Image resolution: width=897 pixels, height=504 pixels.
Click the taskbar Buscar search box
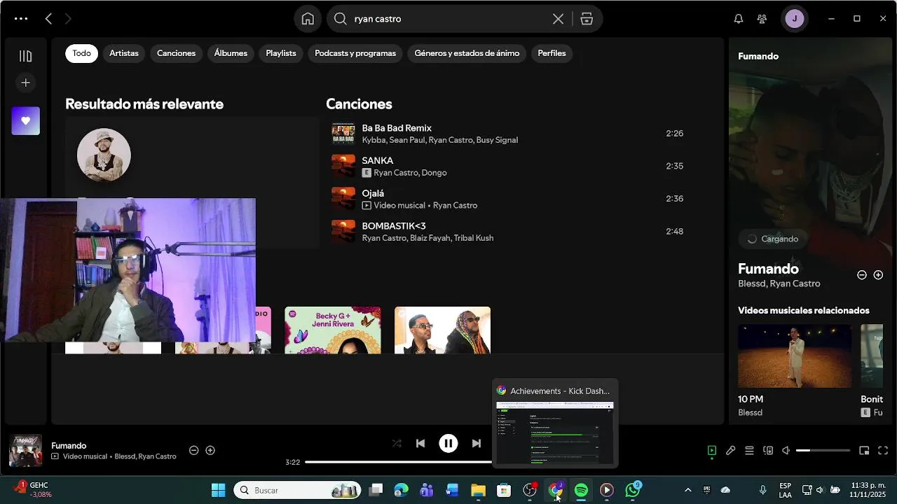pyautogui.click(x=298, y=490)
